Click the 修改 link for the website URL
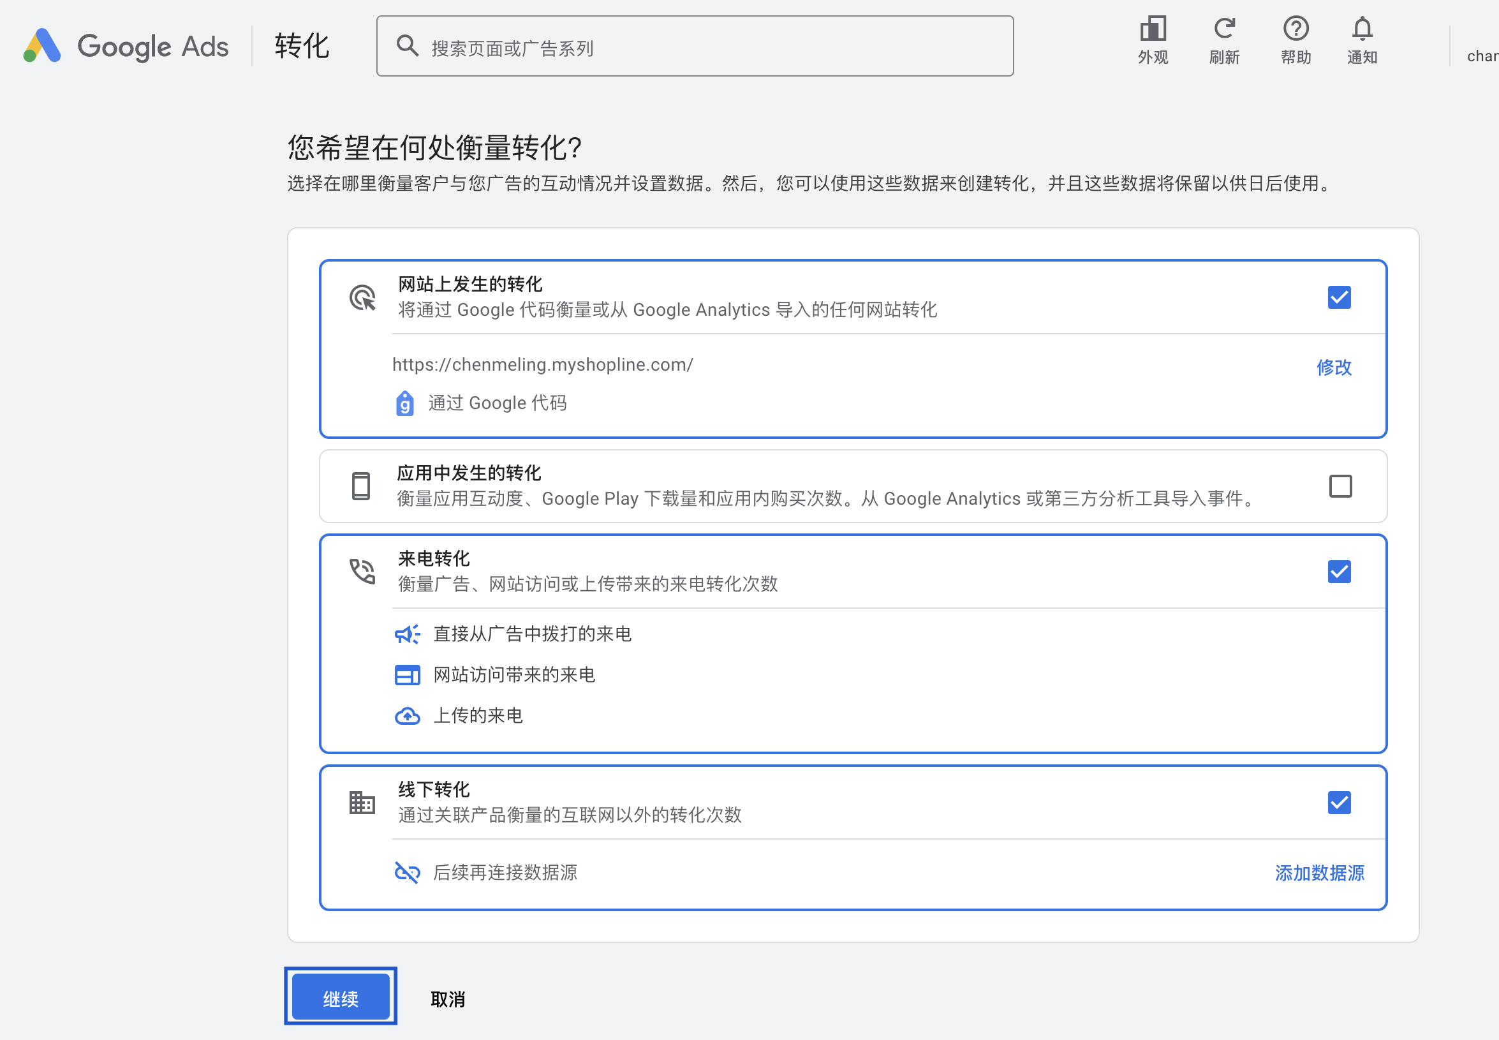Viewport: 1499px width, 1040px height. point(1334,367)
